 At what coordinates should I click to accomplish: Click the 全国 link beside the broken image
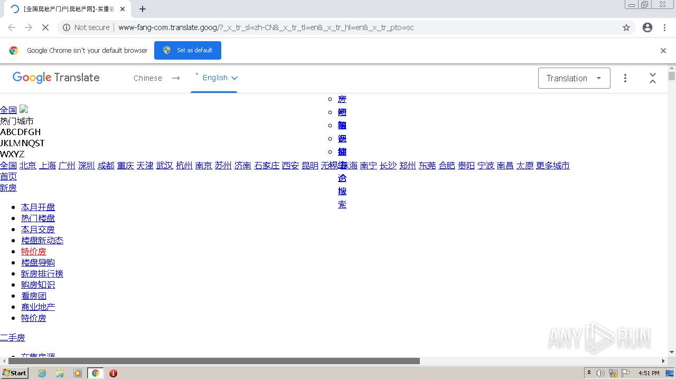point(8,110)
